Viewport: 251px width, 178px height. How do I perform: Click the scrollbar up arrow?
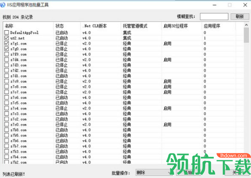246,25
